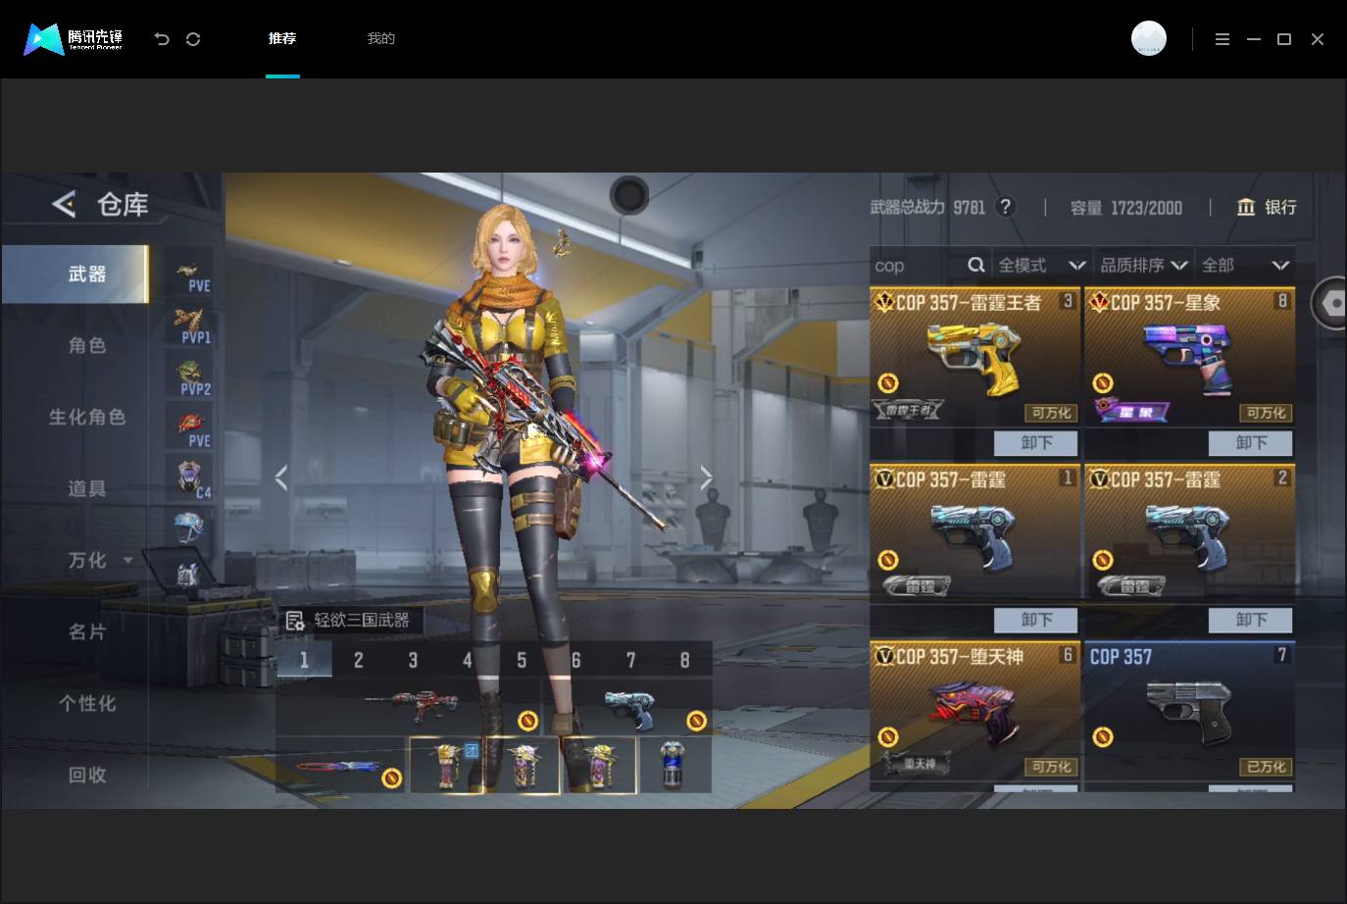The width and height of the screenshot is (1347, 904).
Task: Select the melee blade weapon slot
Action: [340, 766]
